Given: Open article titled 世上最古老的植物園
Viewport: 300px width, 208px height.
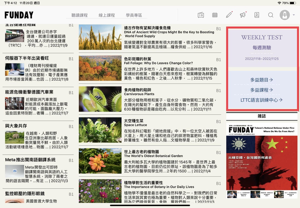Looking at the screenshot, I should pos(141,152).
